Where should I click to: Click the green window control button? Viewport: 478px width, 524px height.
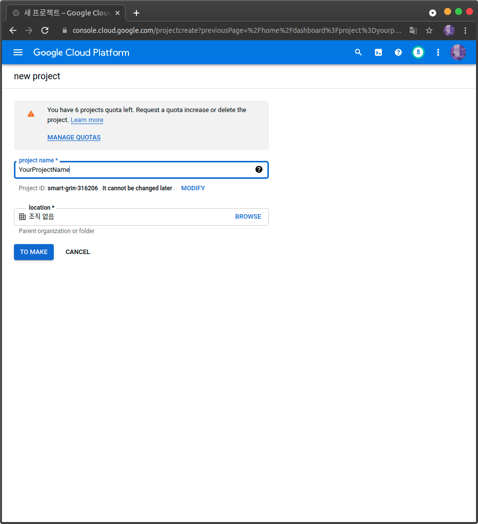(459, 11)
